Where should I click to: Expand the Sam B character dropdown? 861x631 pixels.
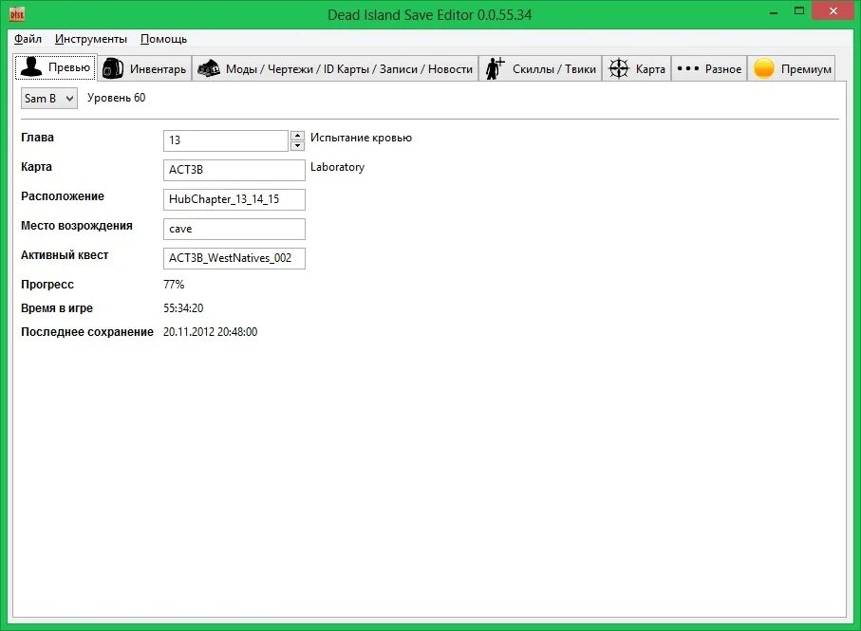(48, 99)
